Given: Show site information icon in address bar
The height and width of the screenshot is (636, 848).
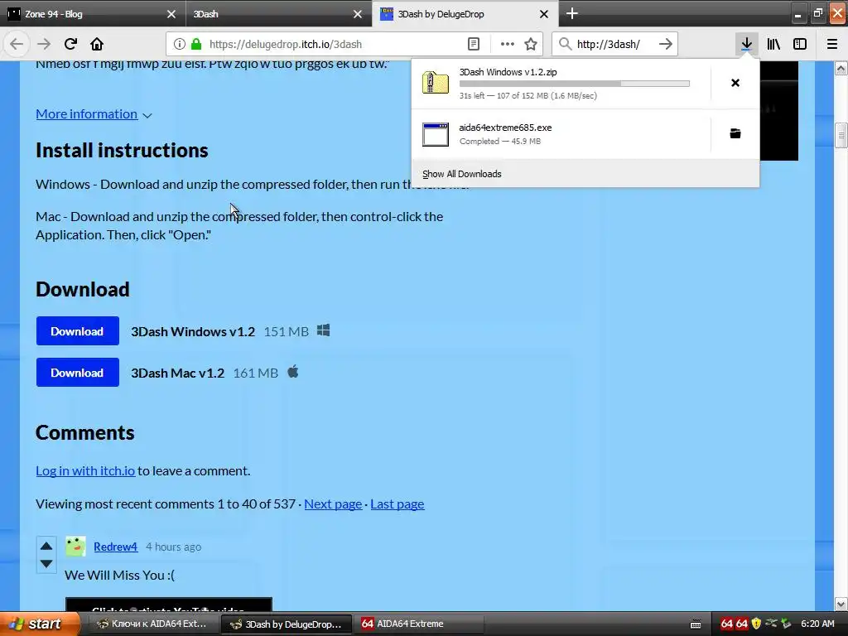Looking at the screenshot, I should (x=180, y=44).
